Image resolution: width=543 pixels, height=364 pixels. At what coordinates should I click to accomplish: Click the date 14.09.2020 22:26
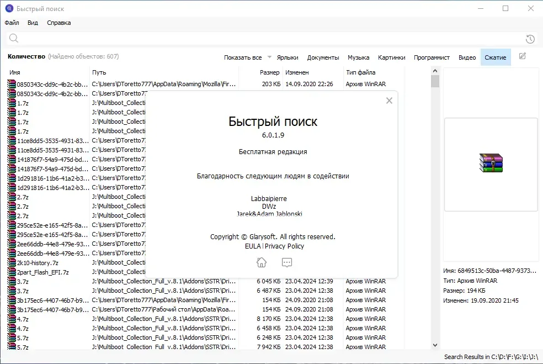pyautogui.click(x=309, y=84)
